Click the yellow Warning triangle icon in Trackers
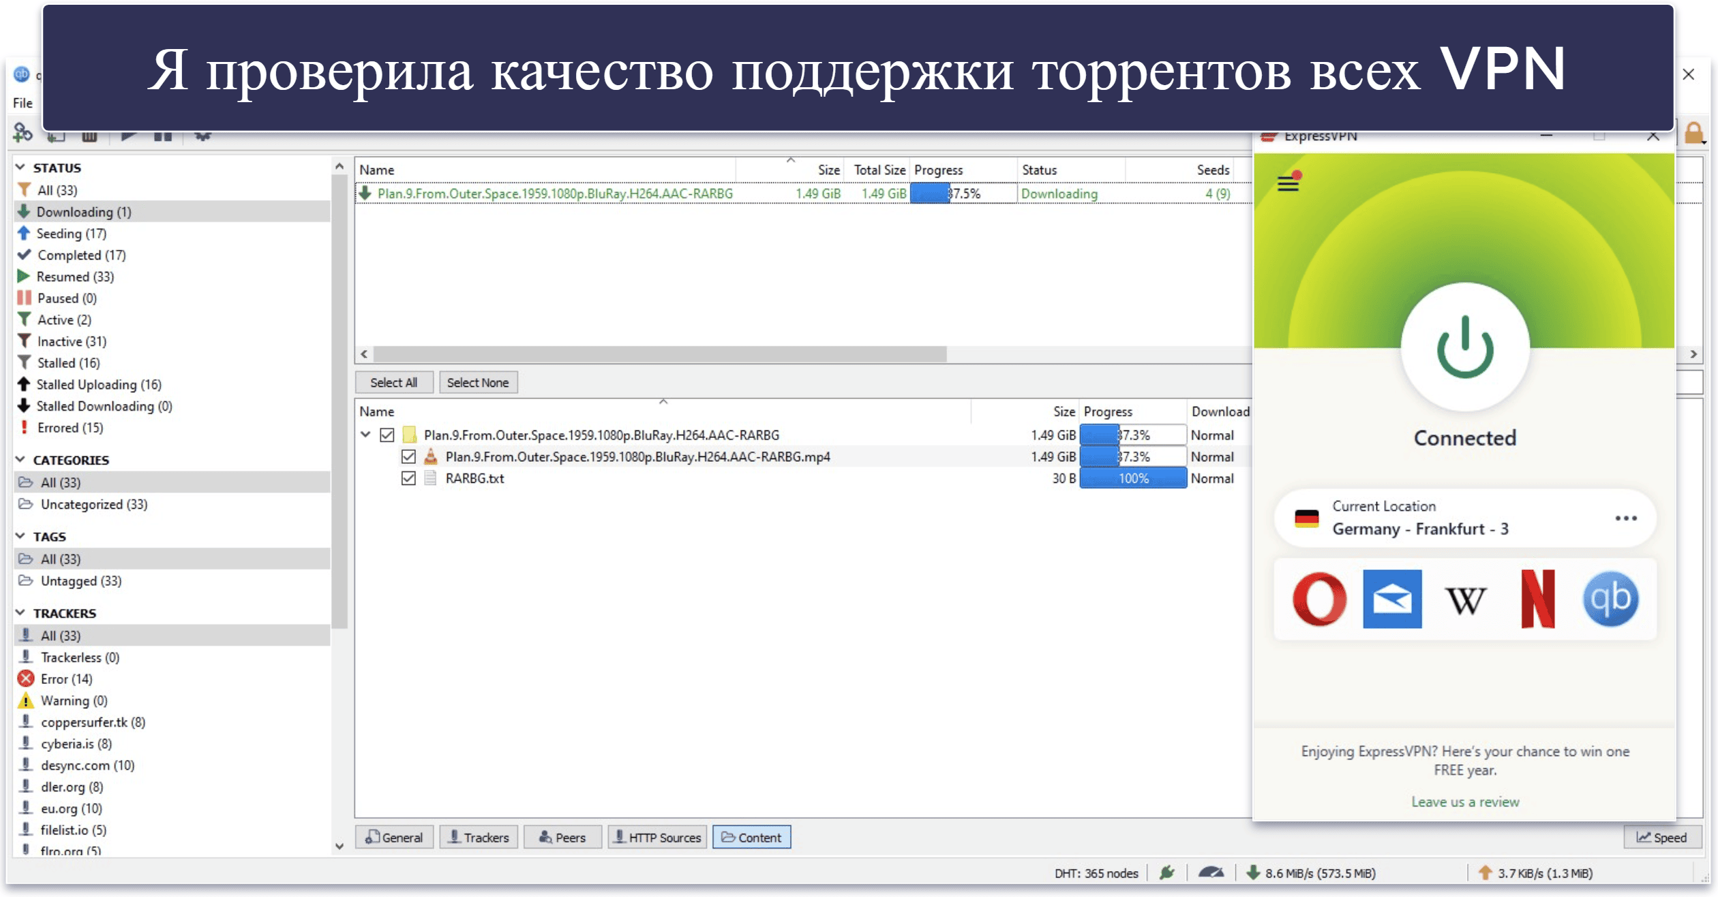The width and height of the screenshot is (1718, 897). click(x=26, y=700)
